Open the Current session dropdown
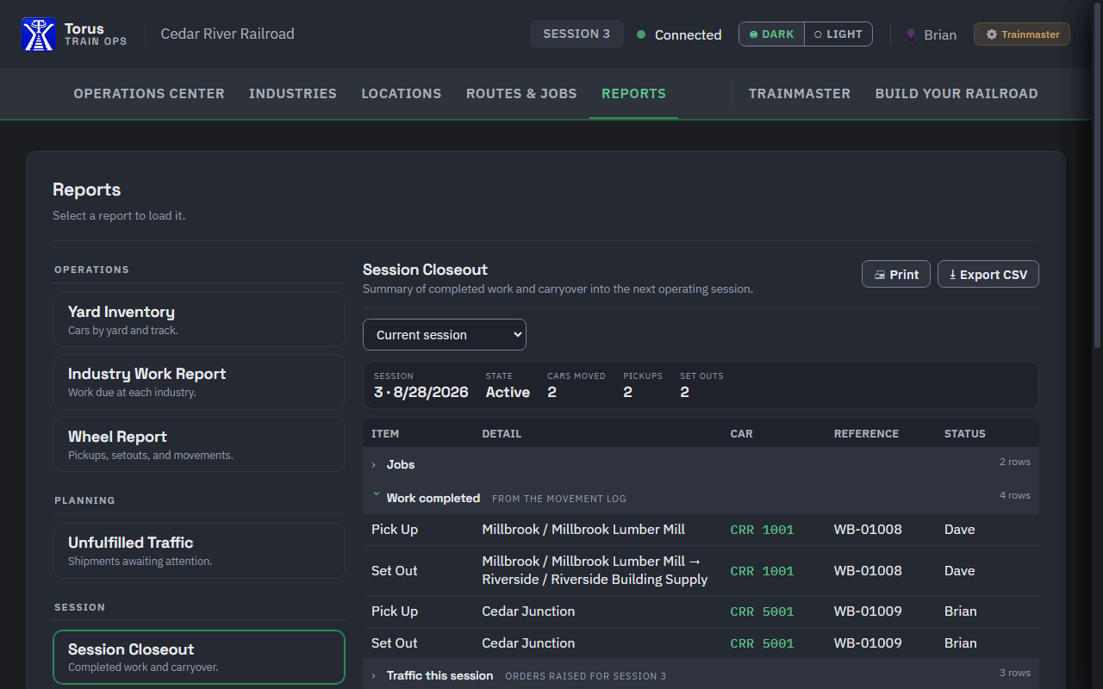The image size is (1103, 689). tap(445, 335)
